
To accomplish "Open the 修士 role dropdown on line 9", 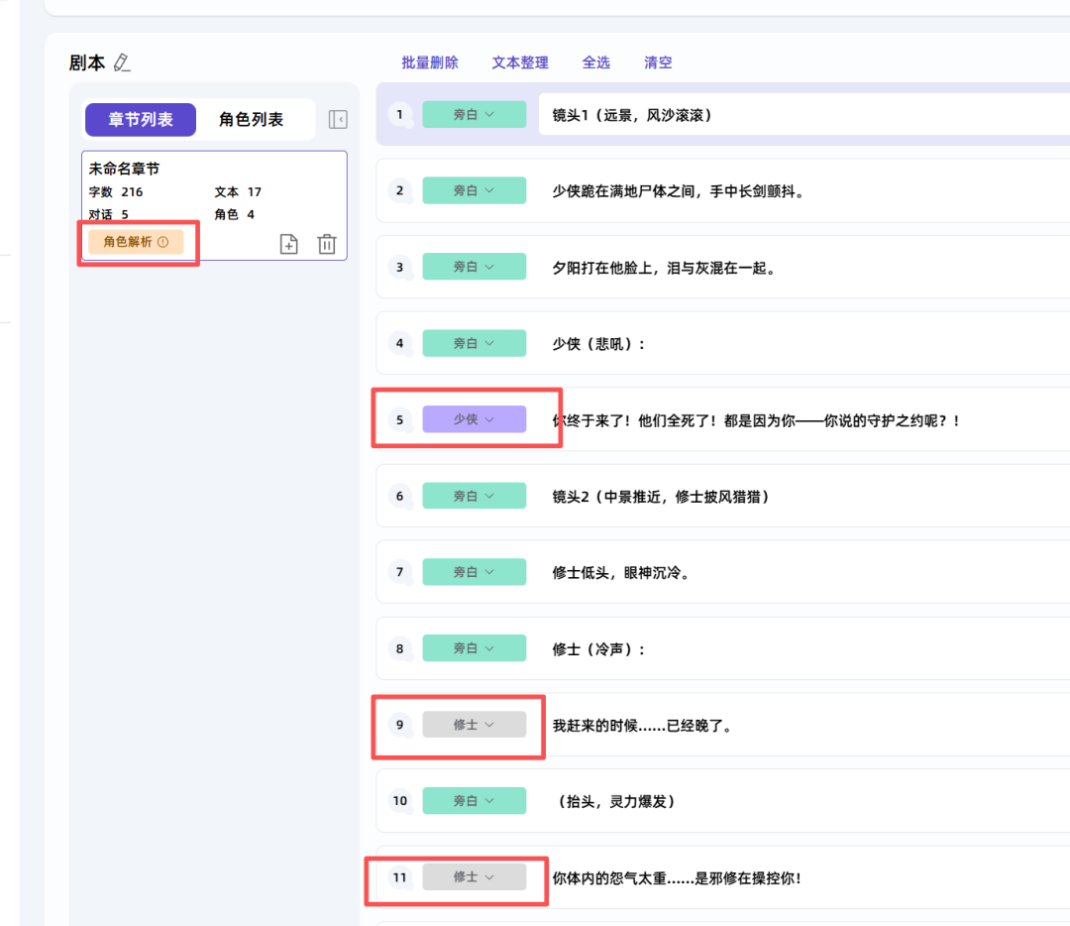I will 474,724.
